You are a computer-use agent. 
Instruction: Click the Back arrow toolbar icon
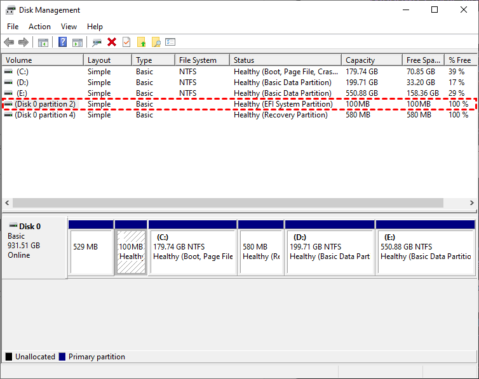9,42
